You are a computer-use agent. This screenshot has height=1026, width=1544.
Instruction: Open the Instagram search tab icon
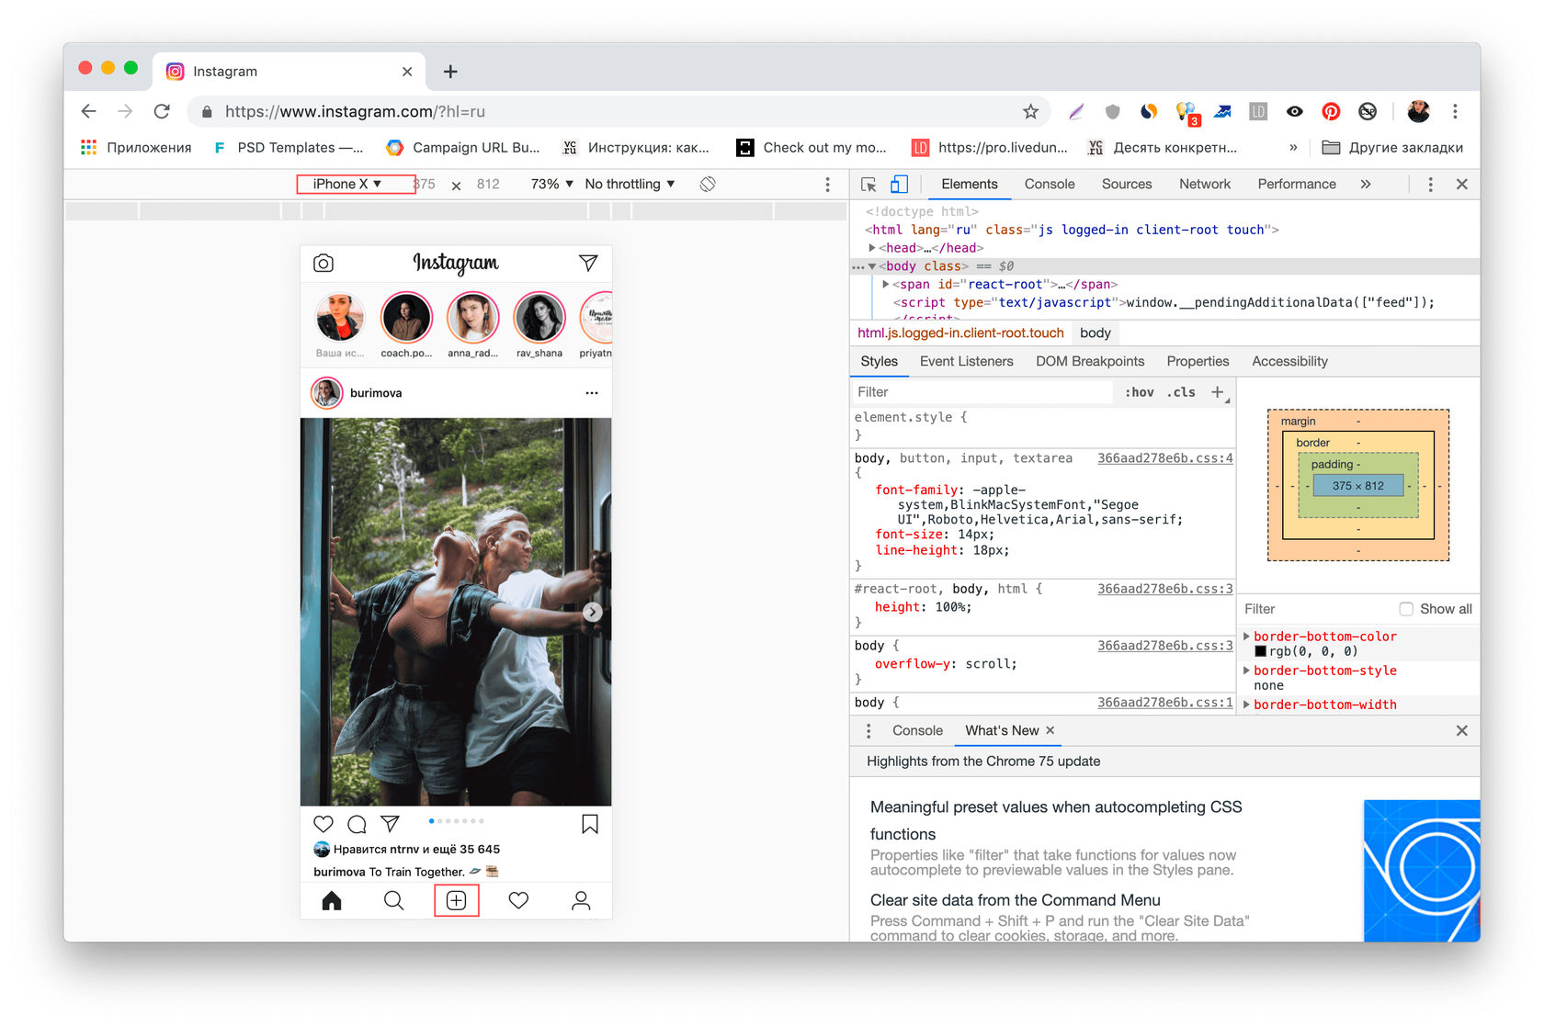tap(393, 900)
